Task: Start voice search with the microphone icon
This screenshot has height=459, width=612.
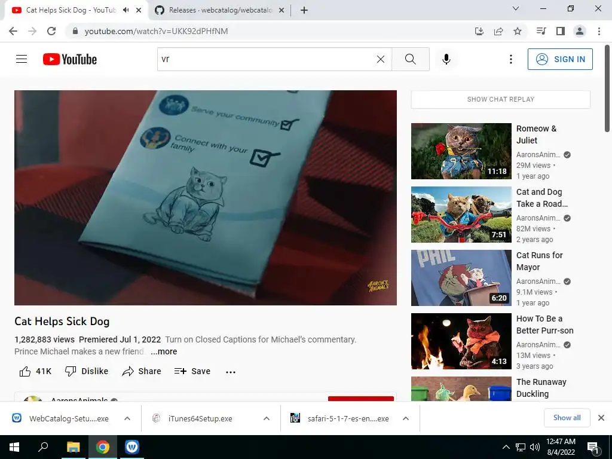Action: tap(446, 59)
